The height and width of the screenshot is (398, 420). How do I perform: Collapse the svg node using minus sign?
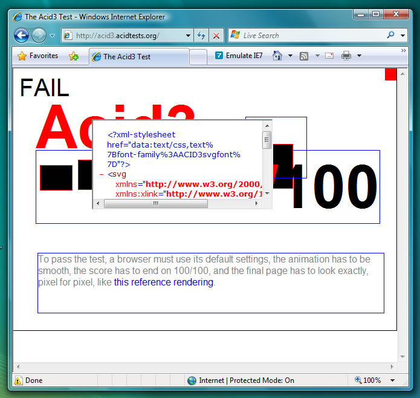102,174
